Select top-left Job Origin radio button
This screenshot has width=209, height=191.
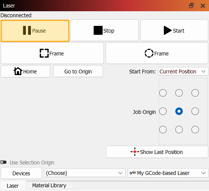(x=163, y=93)
